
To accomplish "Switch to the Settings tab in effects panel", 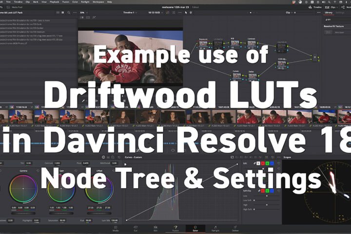I will (x=340, y=13).
